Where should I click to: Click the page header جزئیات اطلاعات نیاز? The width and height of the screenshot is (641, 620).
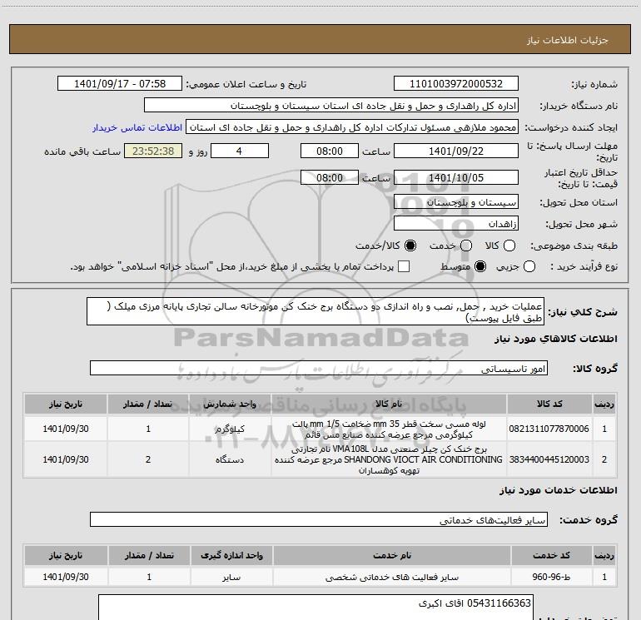pos(567,40)
